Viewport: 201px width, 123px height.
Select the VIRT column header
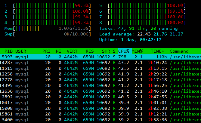(x=72, y=51)
